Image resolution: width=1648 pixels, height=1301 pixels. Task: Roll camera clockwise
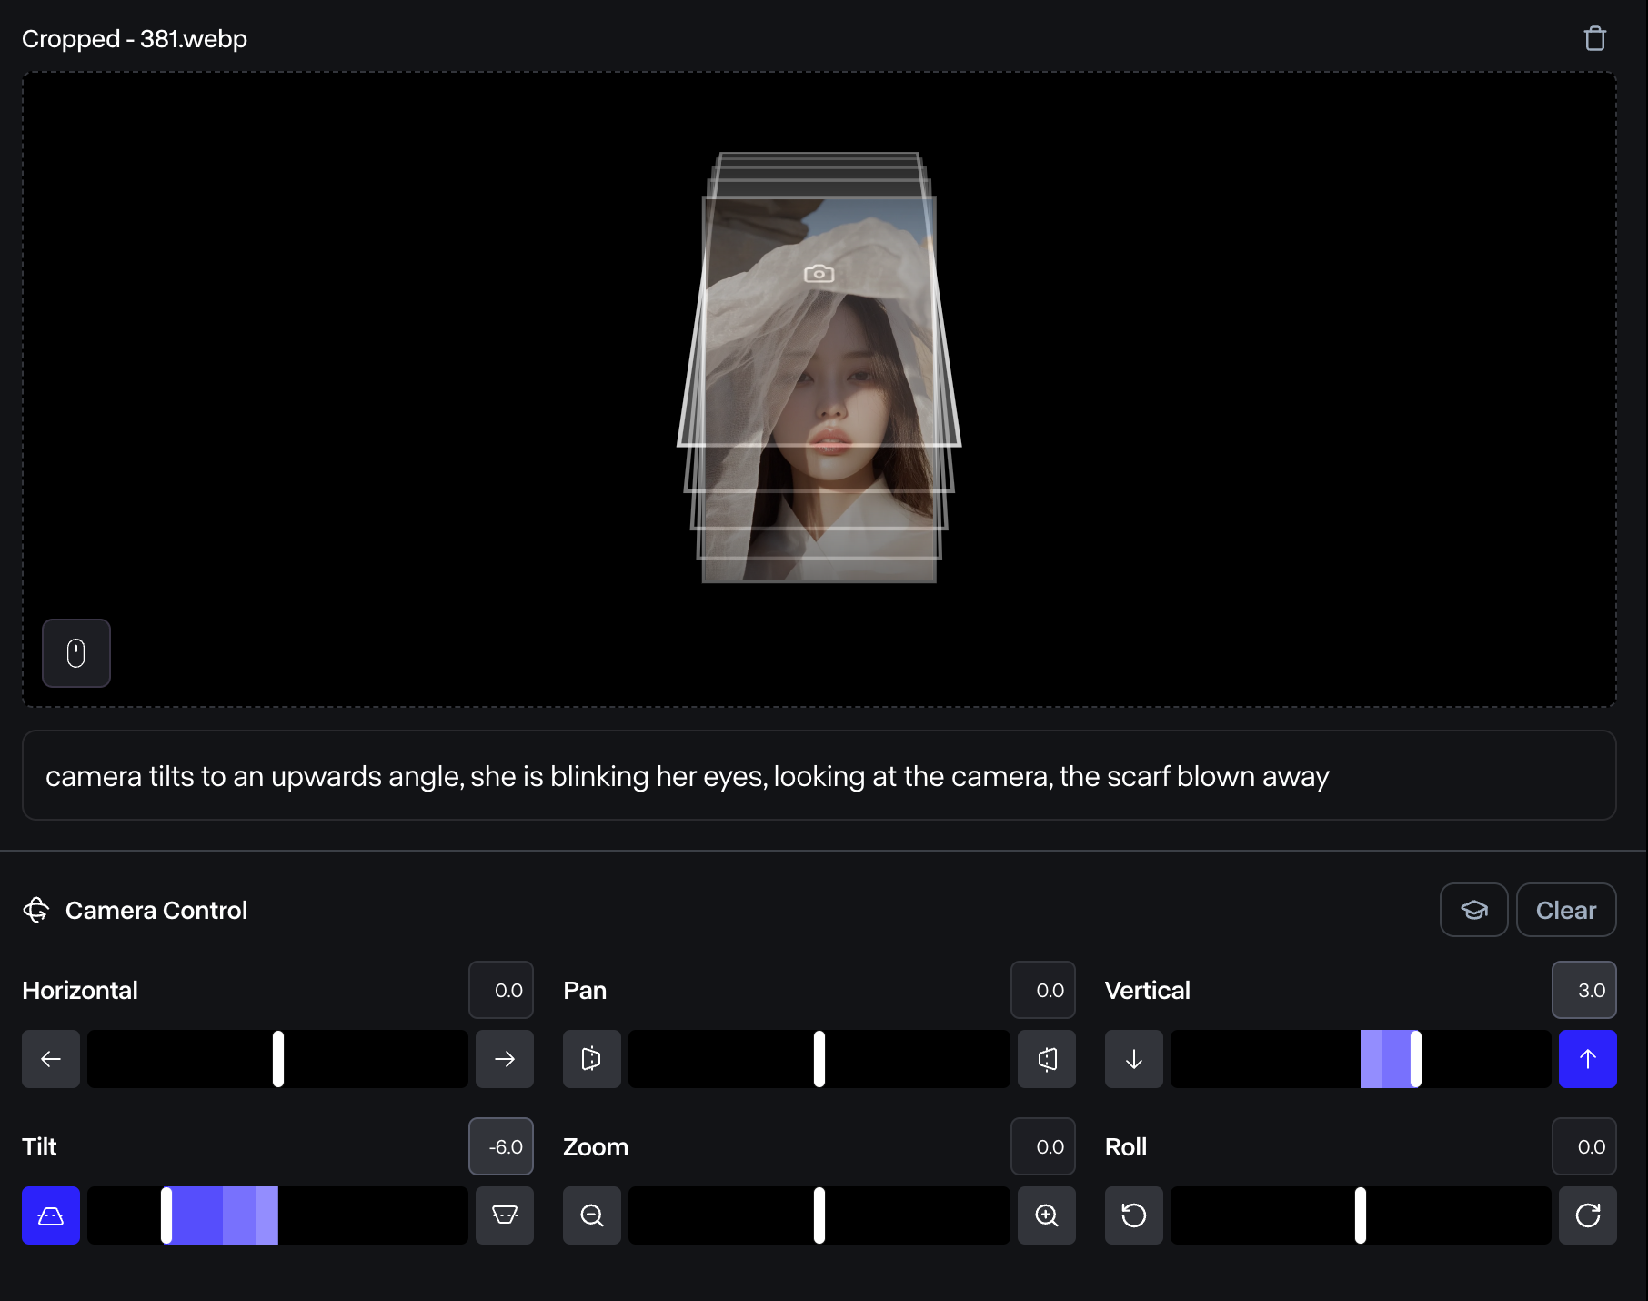pyautogui.click(x=1588, y=1215)
